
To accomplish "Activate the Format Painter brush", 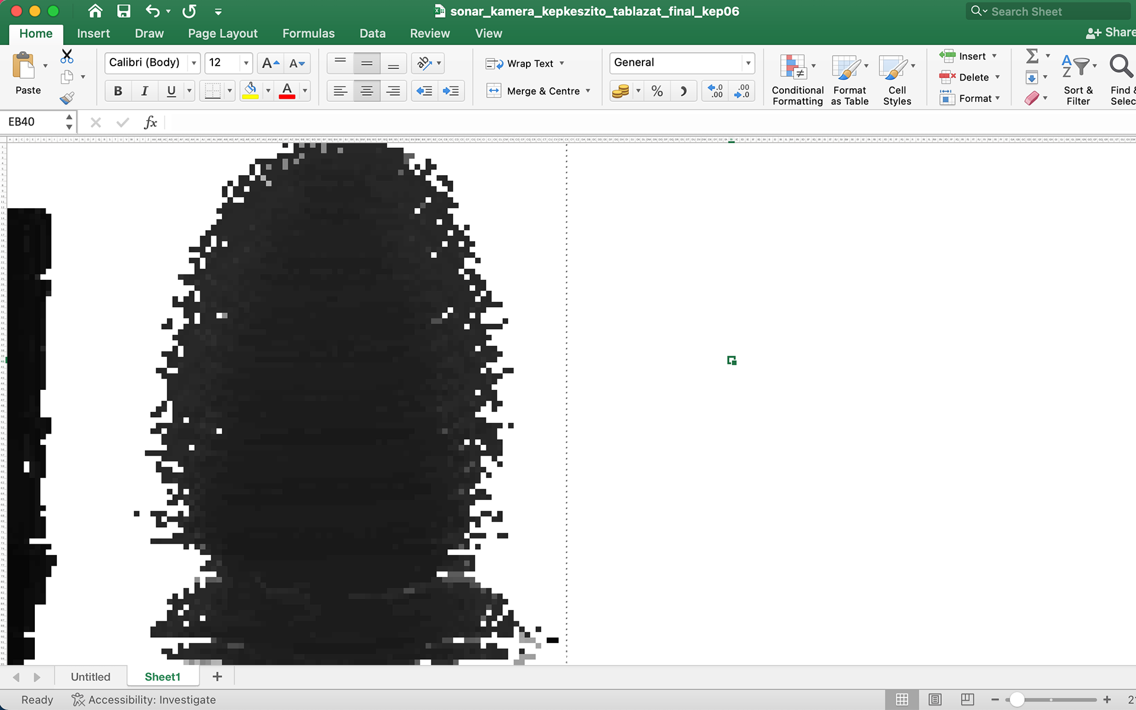I will 67,98.
